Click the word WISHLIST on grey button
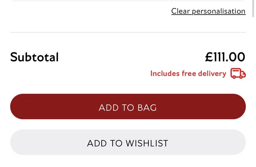 pyautogui.click(x=147, y=143)
